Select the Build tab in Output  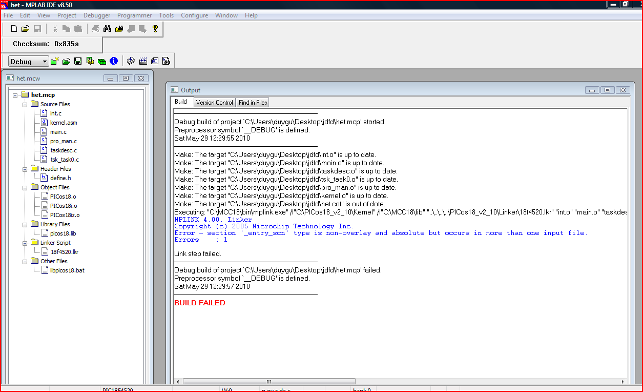point(181,102)
